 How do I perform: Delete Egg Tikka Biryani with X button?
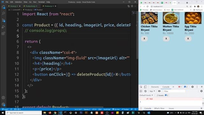pos(188,39)
